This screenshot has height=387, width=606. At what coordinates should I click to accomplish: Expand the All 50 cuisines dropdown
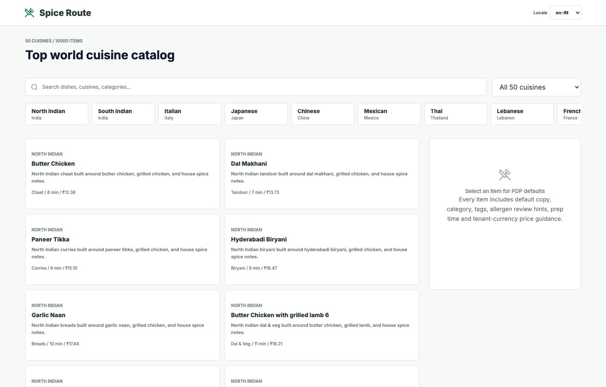coord(537,87)
